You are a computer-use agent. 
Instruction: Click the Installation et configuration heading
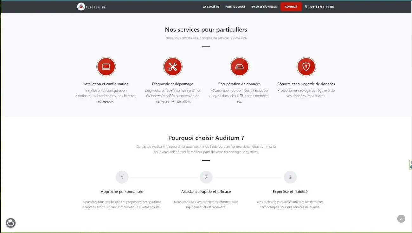click(106, 84)
